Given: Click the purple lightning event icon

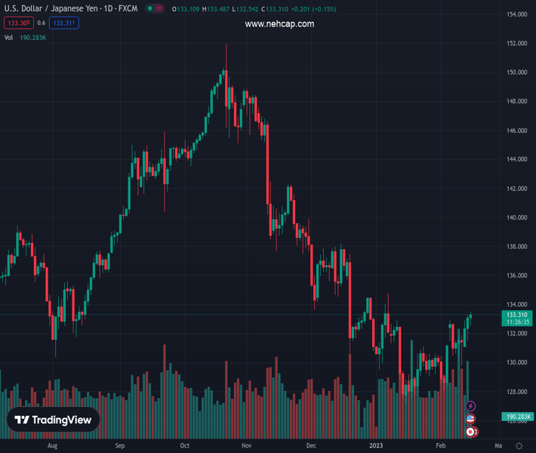Looking at the screenshot, I should 471,407.
